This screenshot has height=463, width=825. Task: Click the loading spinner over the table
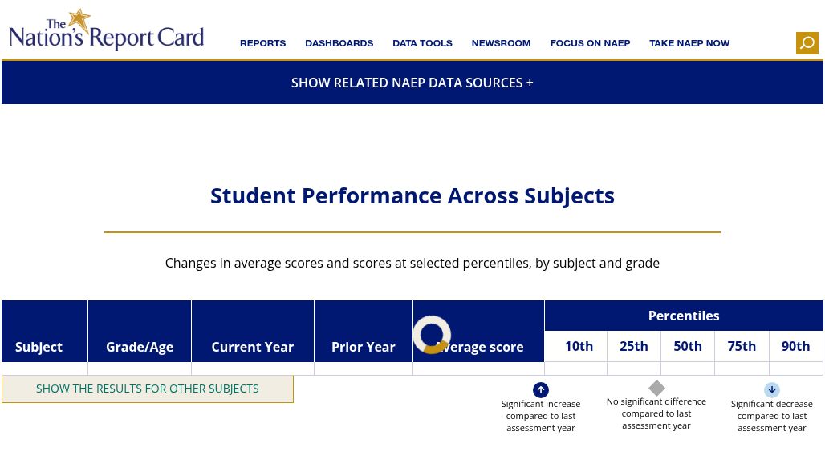coord(432,334)
